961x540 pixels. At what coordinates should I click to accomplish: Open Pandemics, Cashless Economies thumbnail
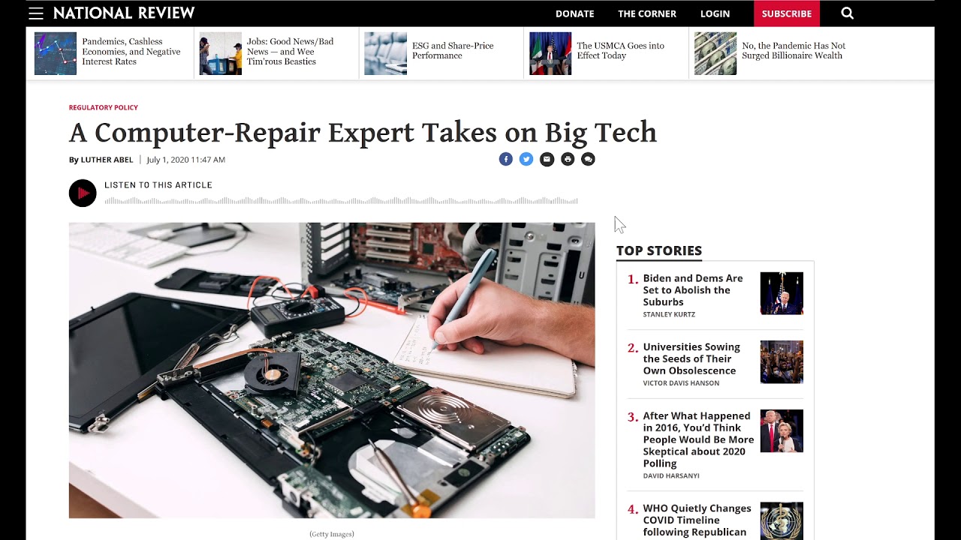pyautogui.click(x=56, y=53)
